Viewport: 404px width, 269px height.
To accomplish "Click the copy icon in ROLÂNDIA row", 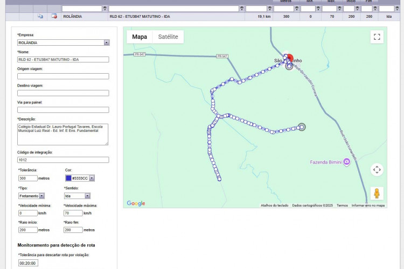I will 40,17.
